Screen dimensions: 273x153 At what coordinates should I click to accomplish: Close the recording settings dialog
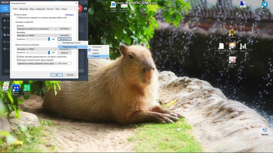[76, 3]
